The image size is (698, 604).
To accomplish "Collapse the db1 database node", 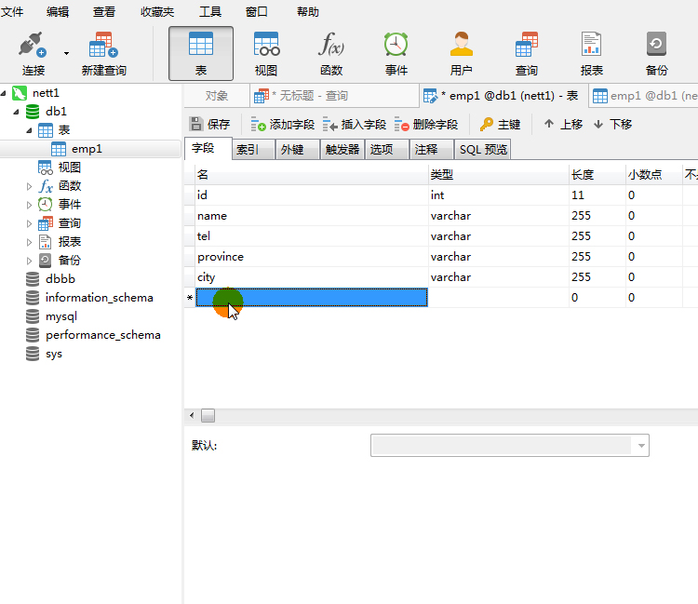I will click(x=17, y=112).
